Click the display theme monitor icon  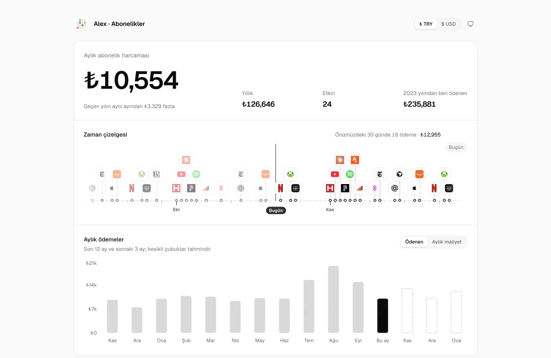471,24
